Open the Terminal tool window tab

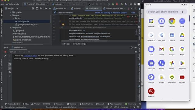tap(72, 104)
